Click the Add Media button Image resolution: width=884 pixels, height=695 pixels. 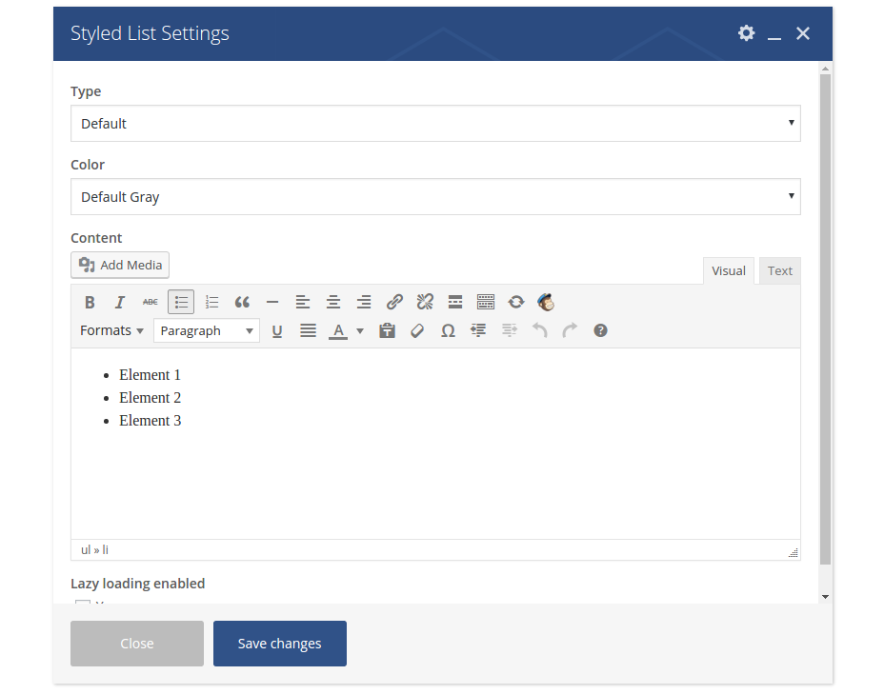(120, 266)
